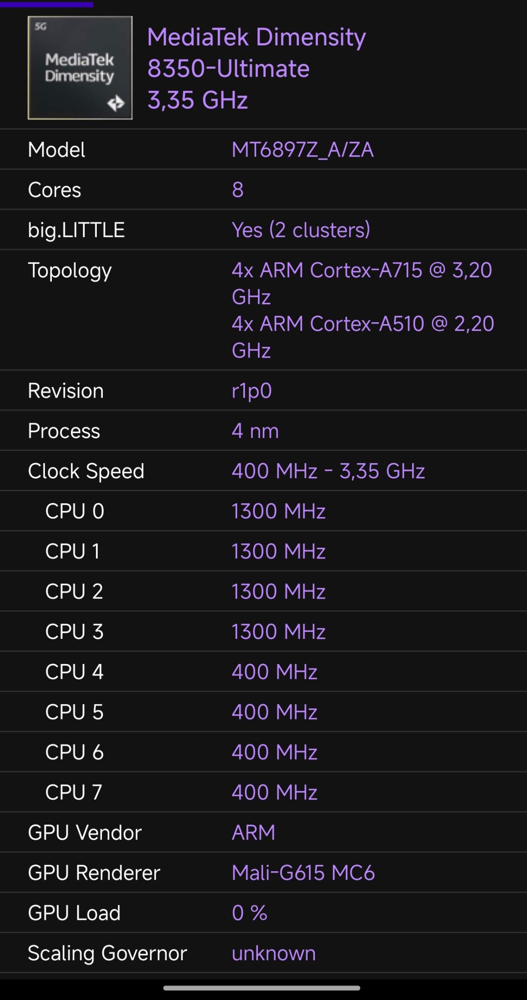Tap the big.LITTLE clusters row

coord(263,230)
